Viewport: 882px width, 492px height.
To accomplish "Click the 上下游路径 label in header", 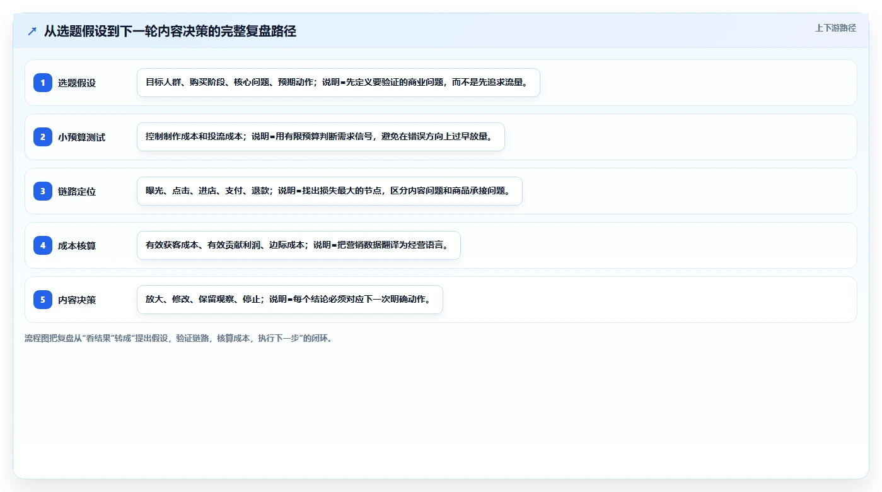I will [x=835, y=28].
